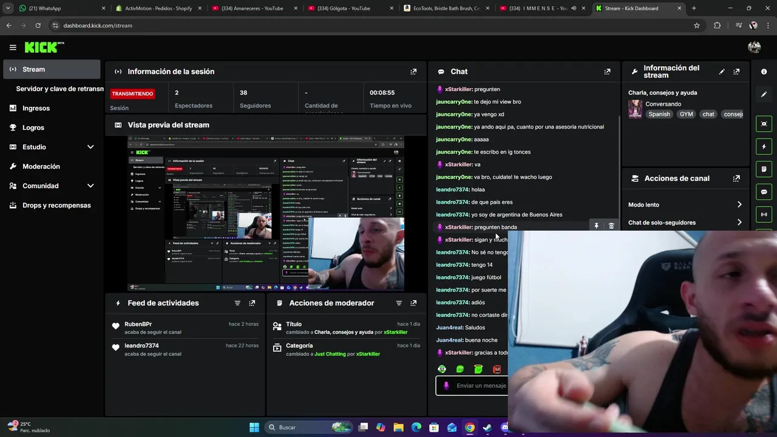Click the clip capture icon in the right rail
777x437 pixels.
[x=764, y=124]
